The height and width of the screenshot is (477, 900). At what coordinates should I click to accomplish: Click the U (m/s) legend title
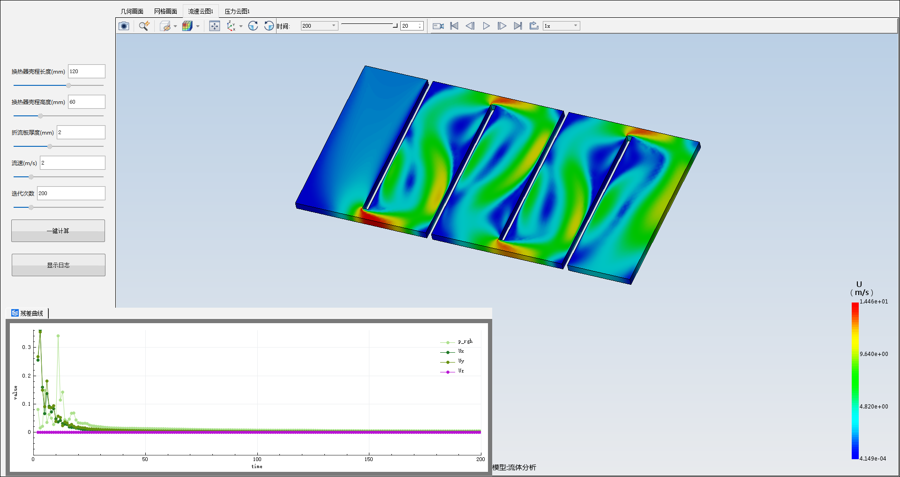(862, 288)
